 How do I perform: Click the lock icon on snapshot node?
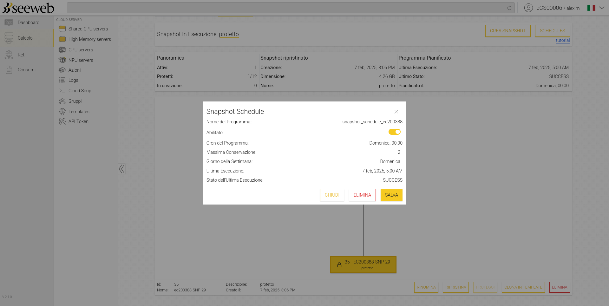[339, 265]
